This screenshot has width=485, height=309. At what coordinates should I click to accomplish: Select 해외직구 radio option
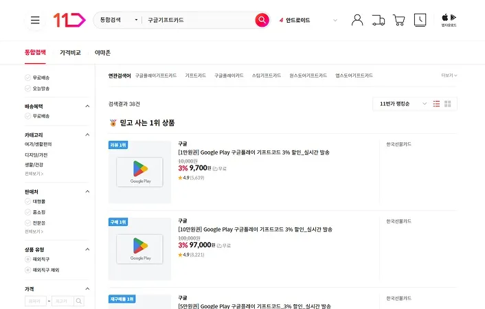(x=28, y=259)
